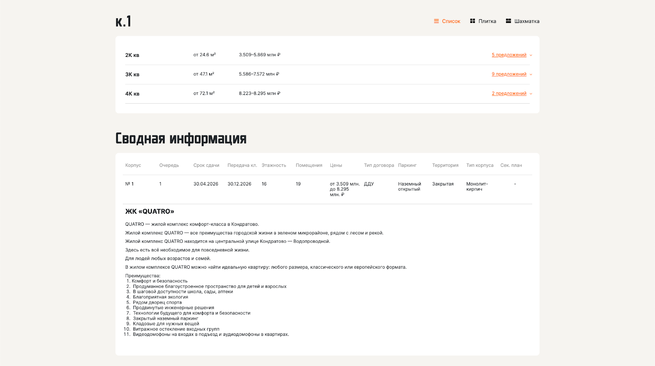The image size is (655, 366).
Task: Click the № 1 building cell
Action: 129,184
